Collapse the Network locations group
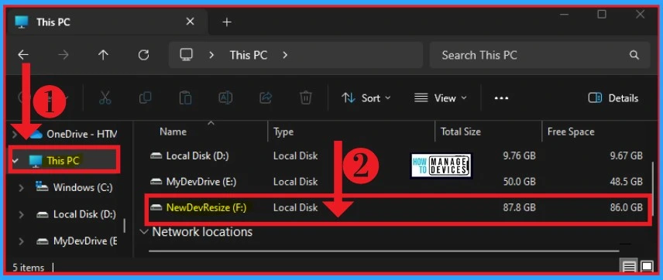Viewport: 663px width, 280px height. (145, 232)
